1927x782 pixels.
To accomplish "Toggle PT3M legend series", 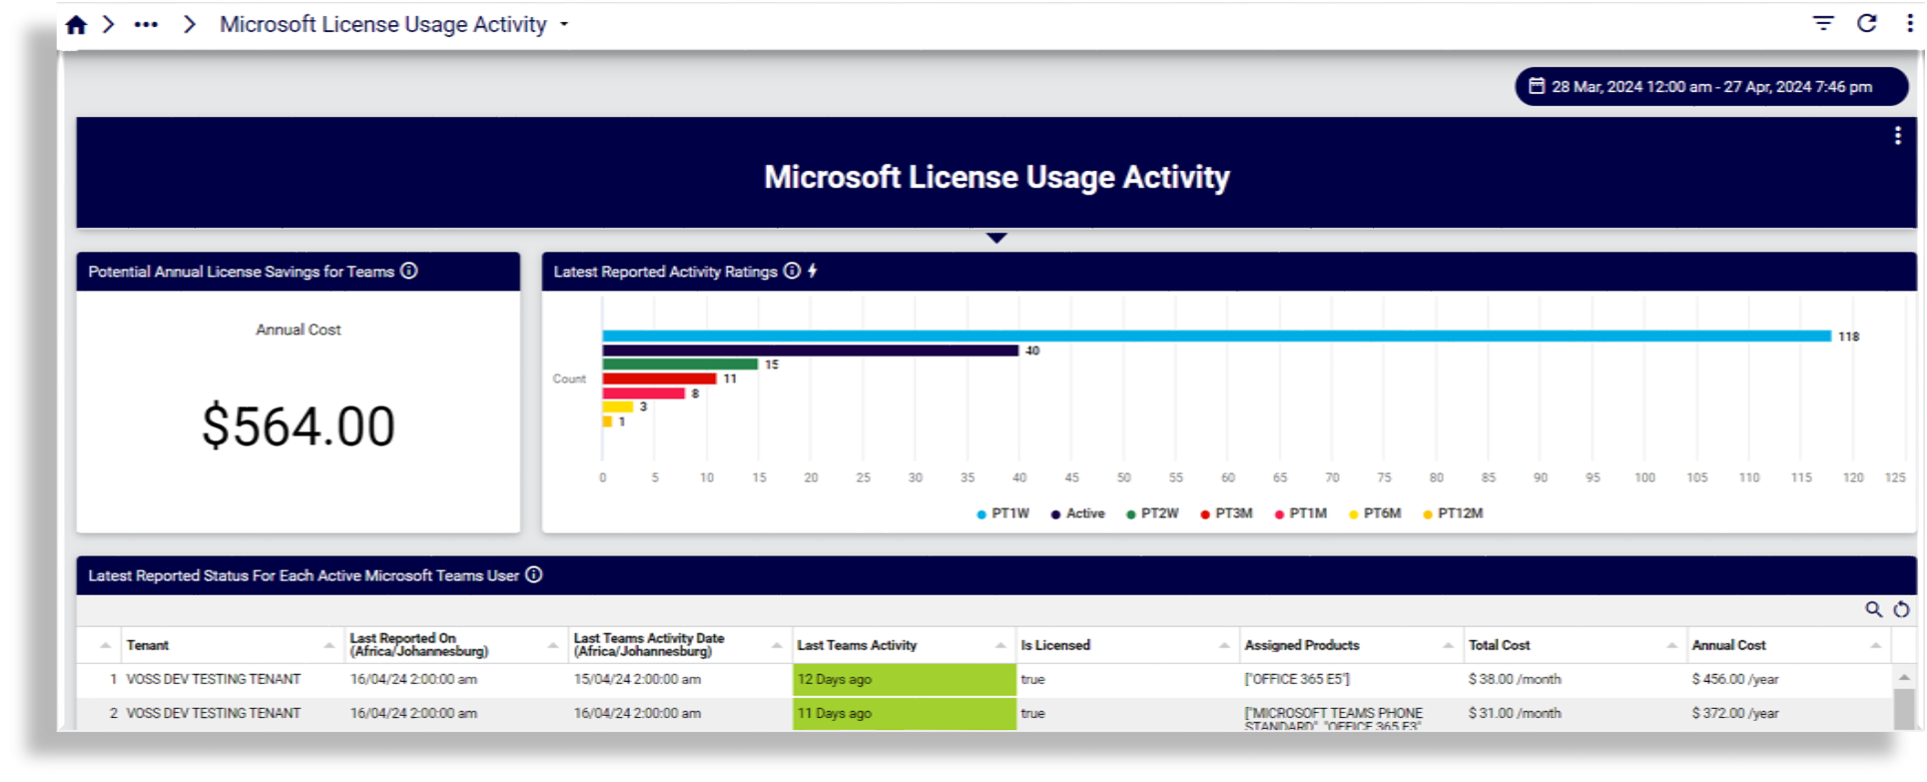I will [1226, 513].
